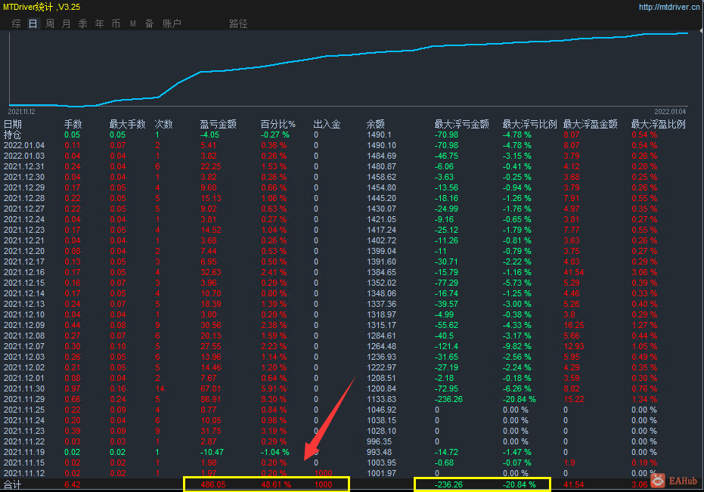Screen dimensions: 704x492
Task: Click the 2022.01.04 chart end date label
Action: coord(670,112)
